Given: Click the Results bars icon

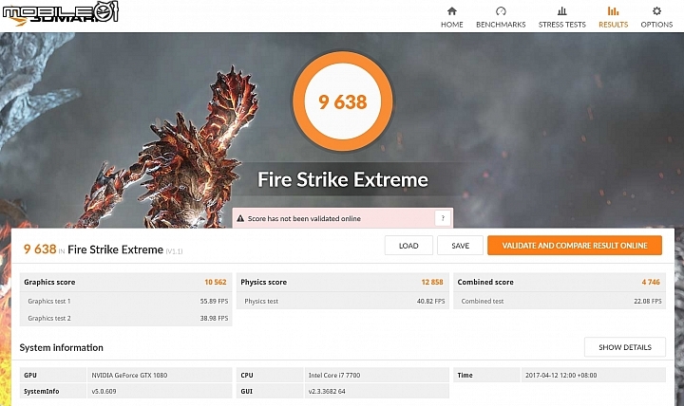Looking at the screenshot, I should coord(613,10).
